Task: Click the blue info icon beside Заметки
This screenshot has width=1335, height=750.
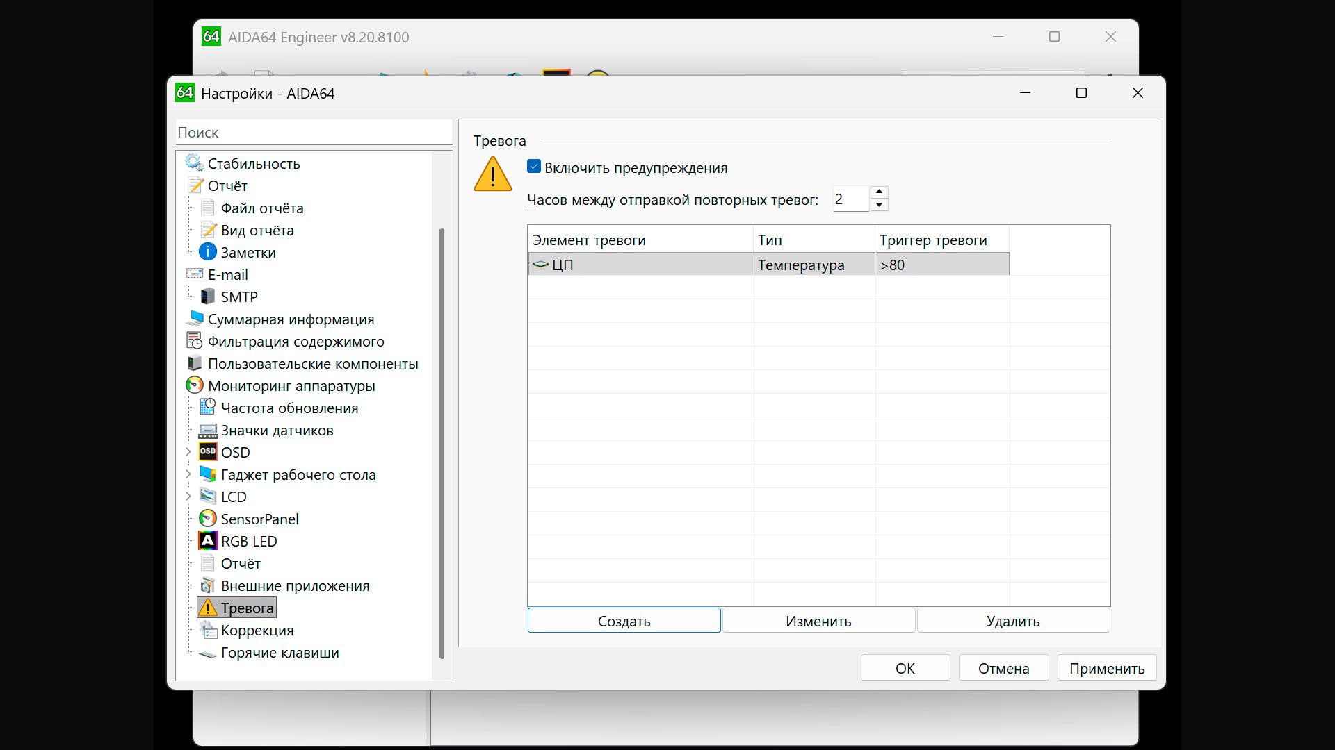Action: [x=207, y=252]
